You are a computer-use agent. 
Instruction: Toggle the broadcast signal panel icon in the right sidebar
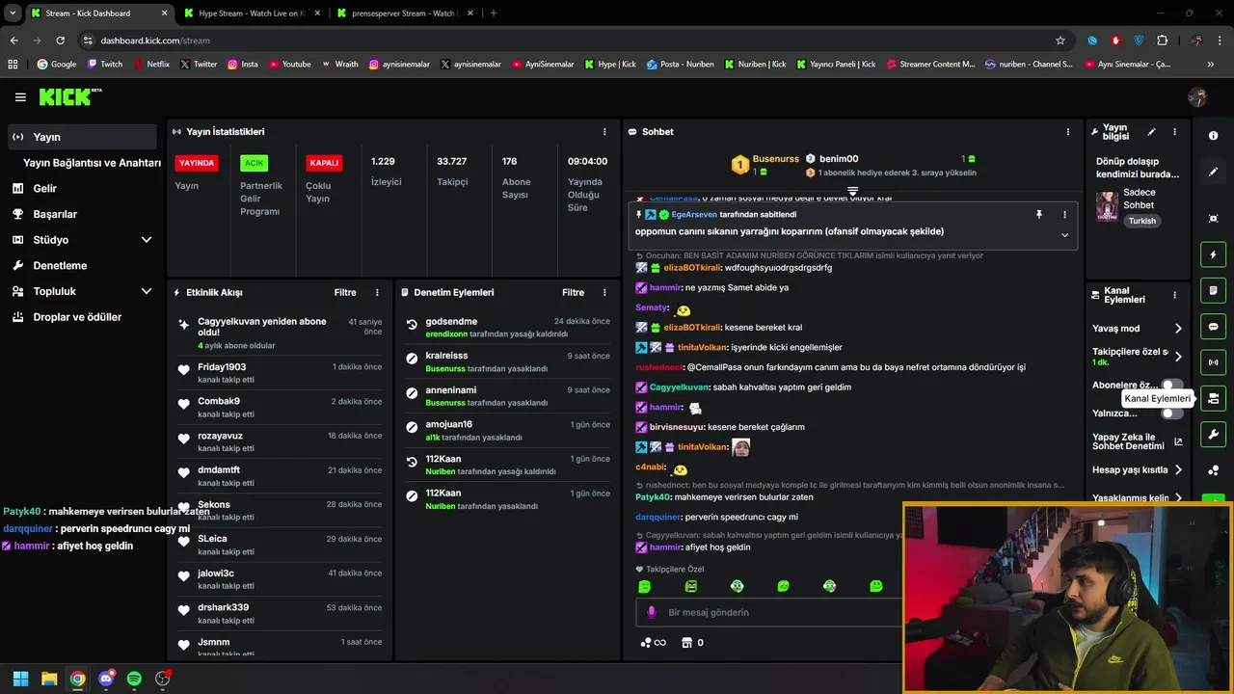[x=1213, y=362]
